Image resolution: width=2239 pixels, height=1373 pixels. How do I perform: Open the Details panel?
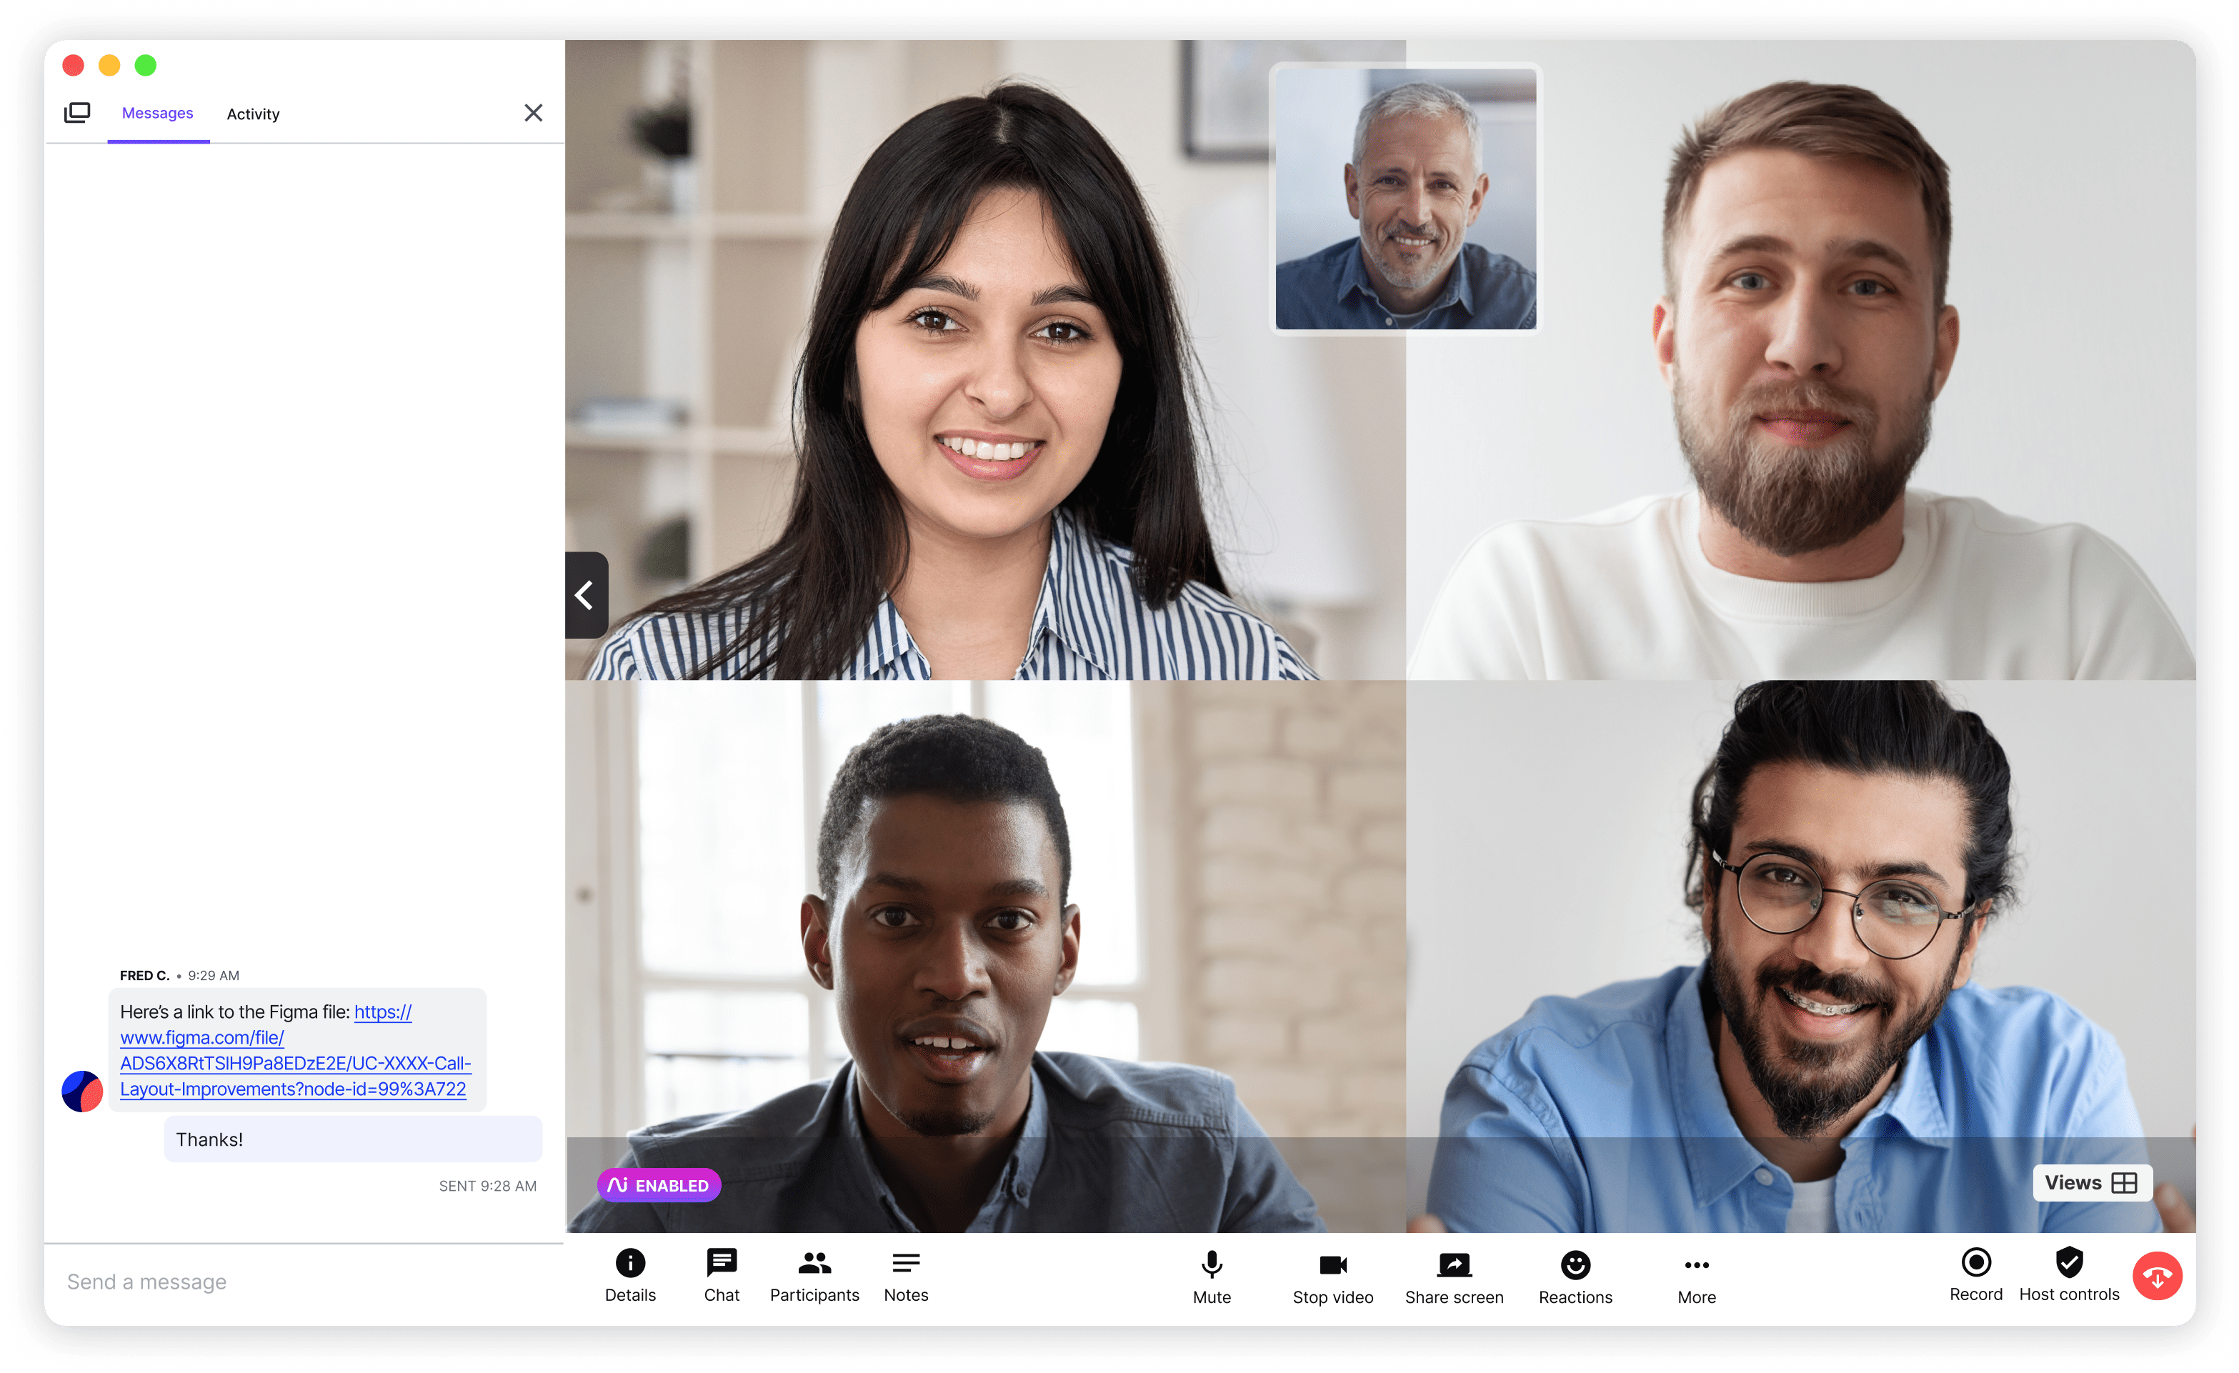pos(629,1276)
